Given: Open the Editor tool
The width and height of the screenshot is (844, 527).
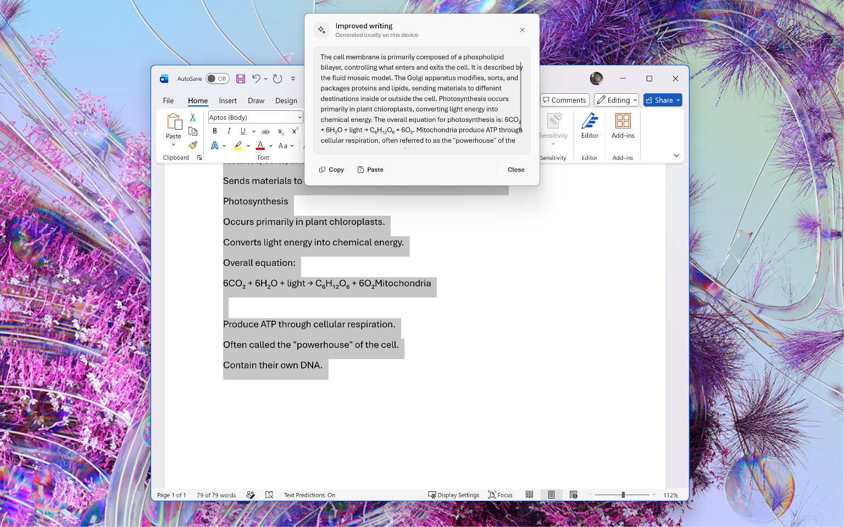Looking at the screenshot, I should (x=590, y=126).
